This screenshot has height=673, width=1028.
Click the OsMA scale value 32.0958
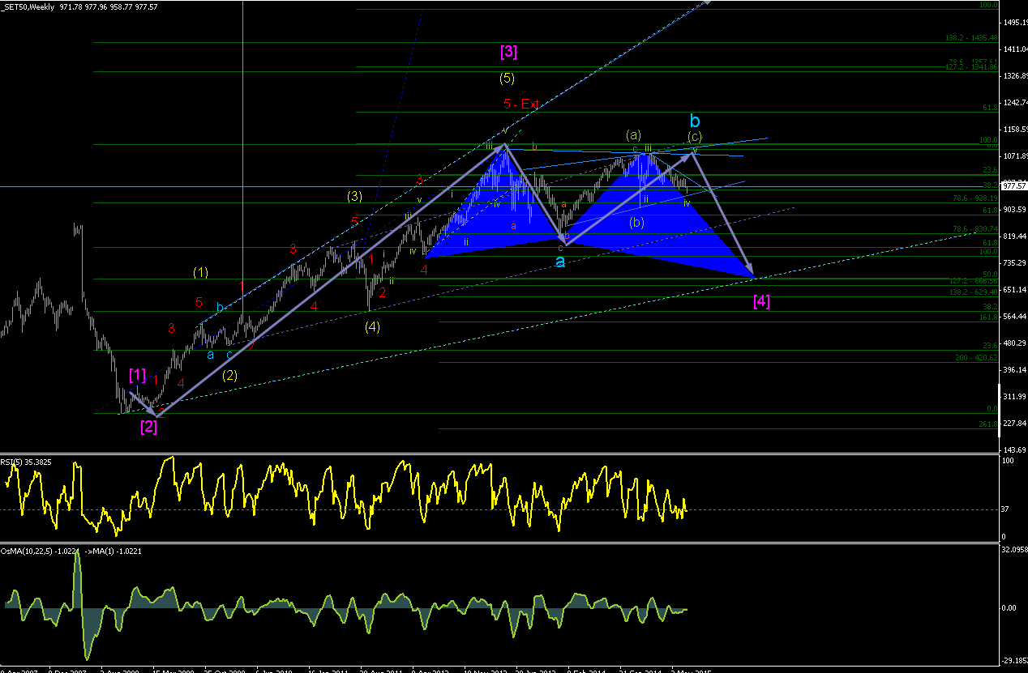(x=1014, y=549)
